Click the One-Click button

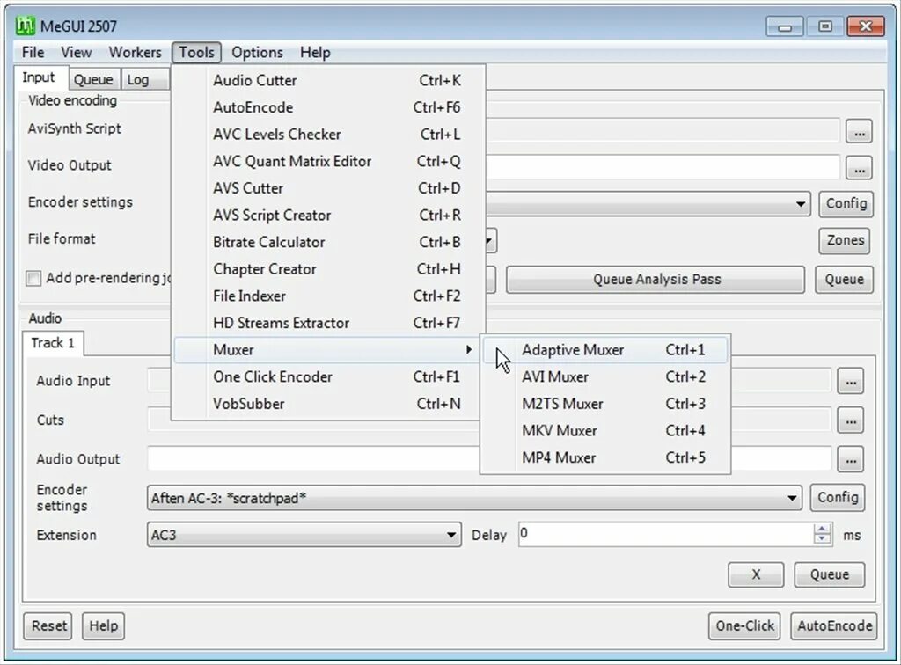(744, 626)
